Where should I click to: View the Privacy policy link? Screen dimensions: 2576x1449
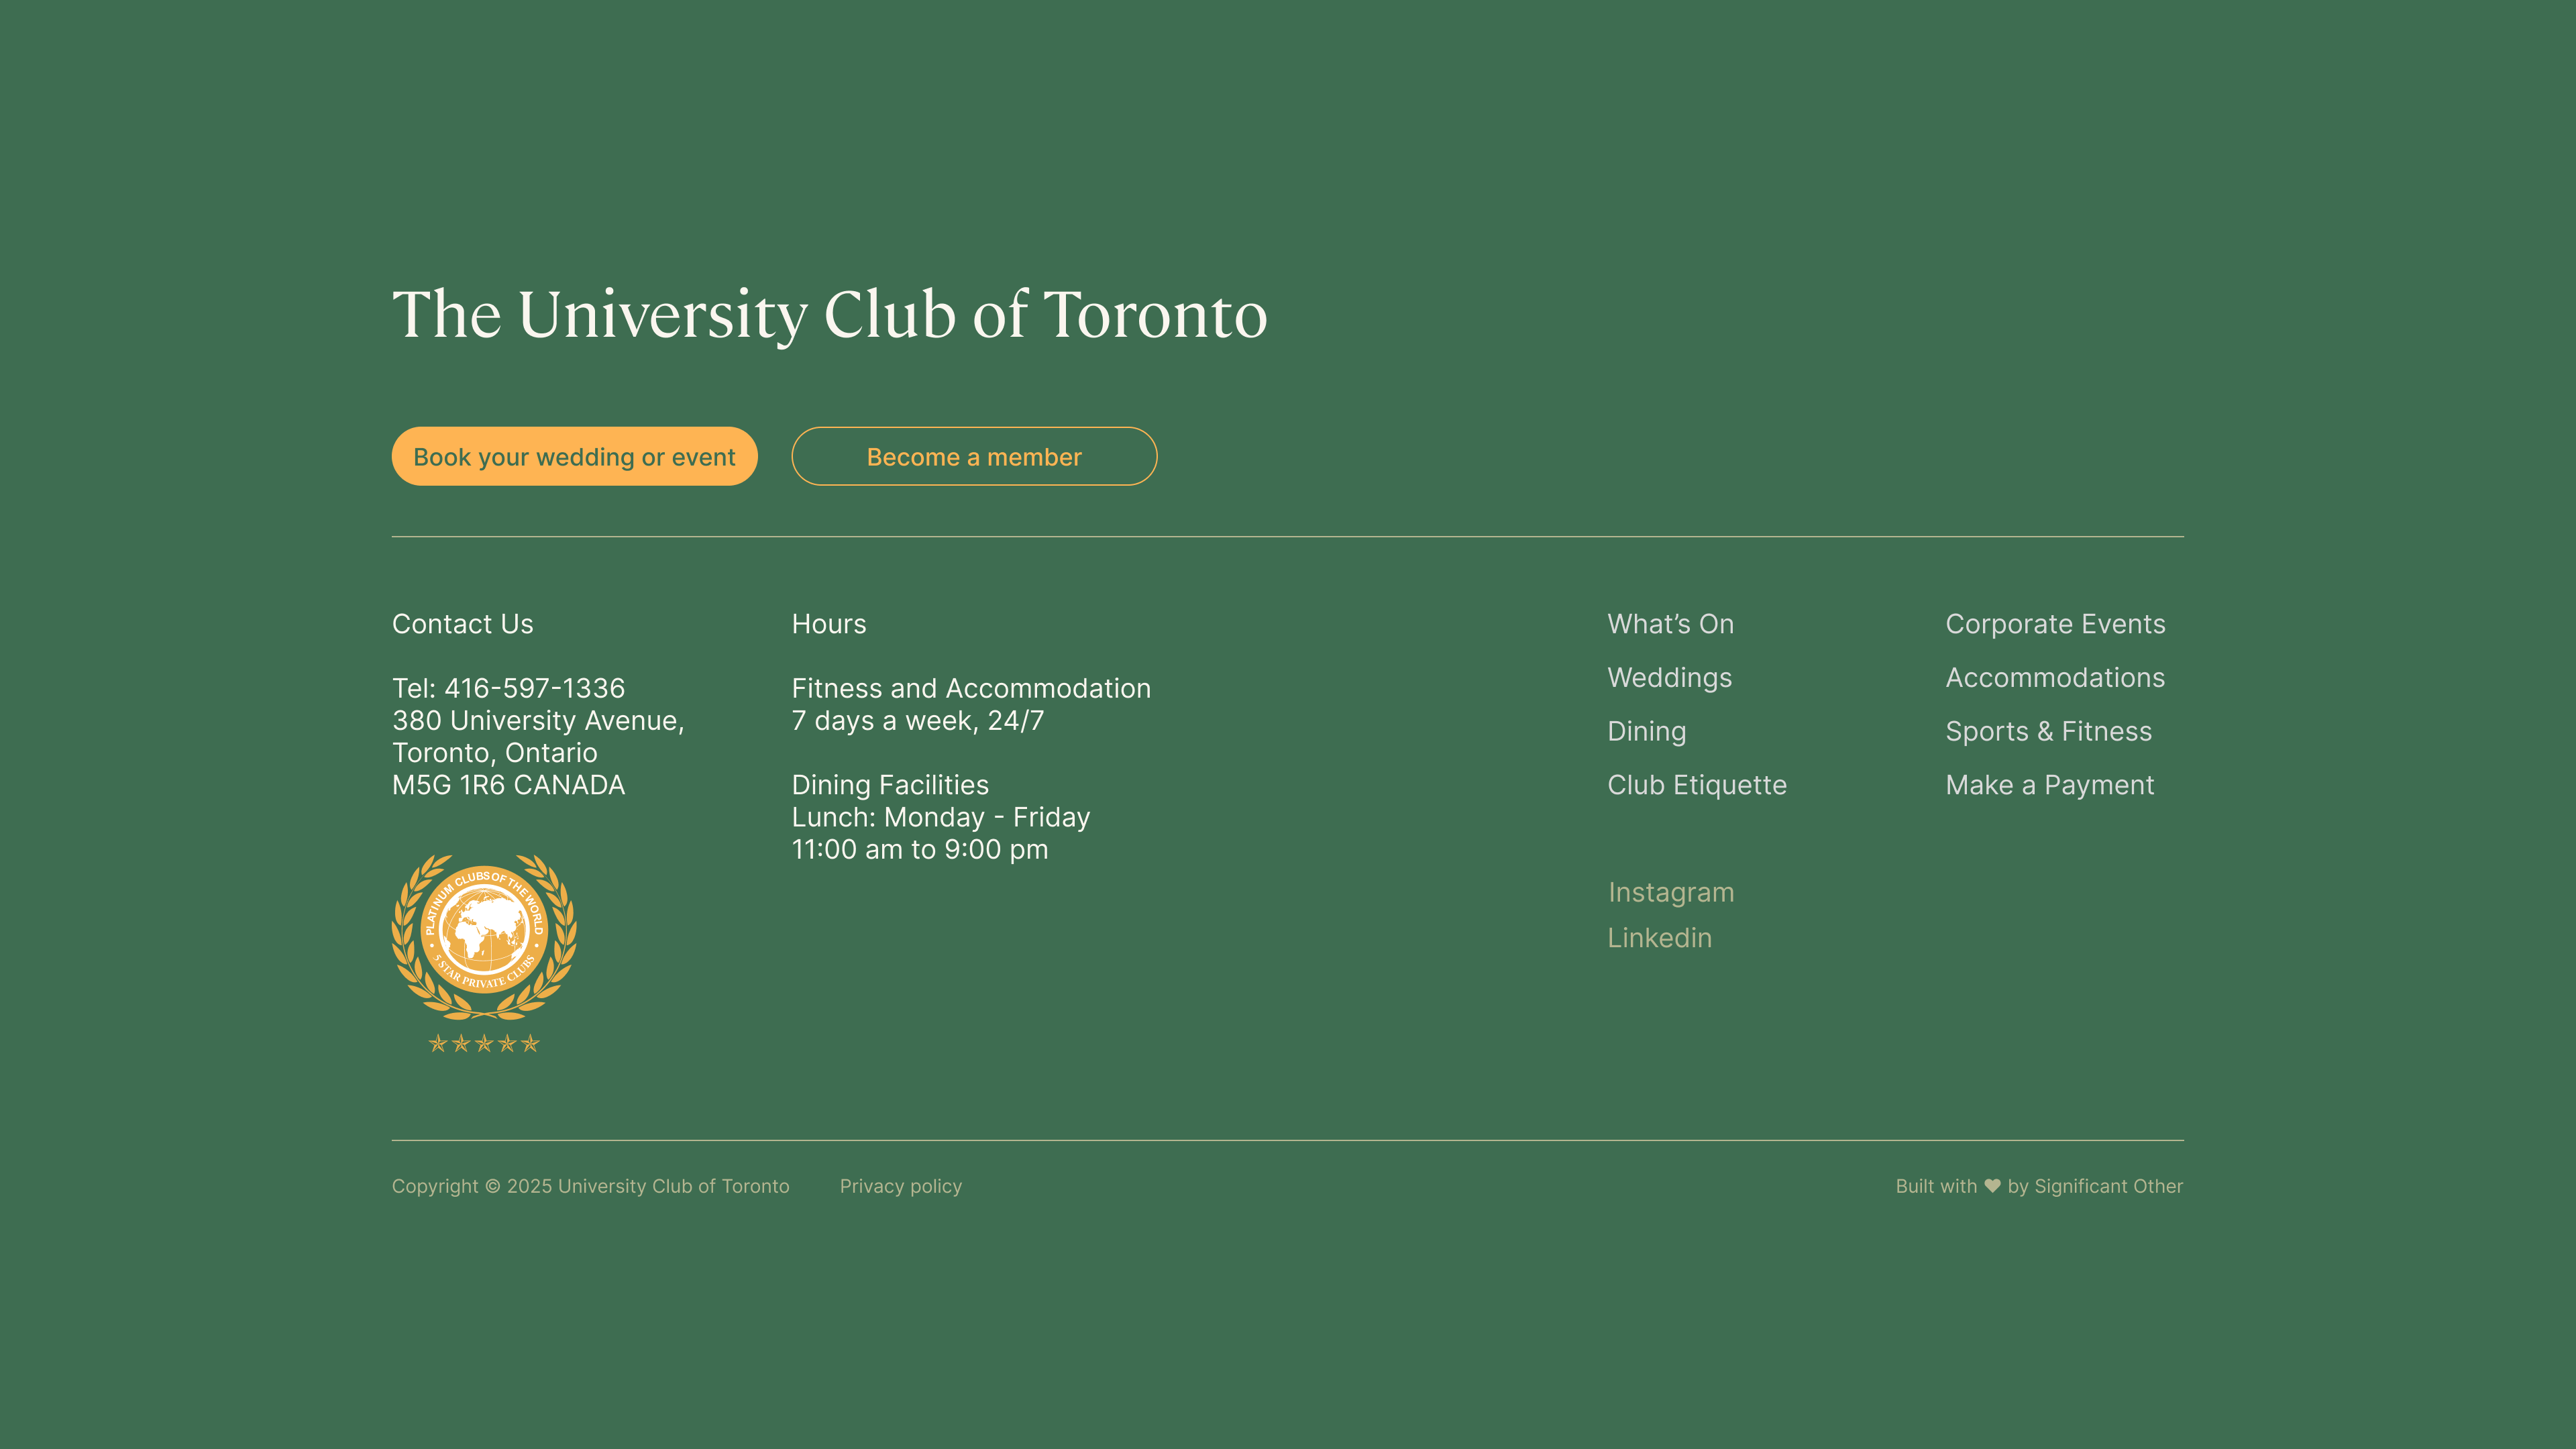900,1186
